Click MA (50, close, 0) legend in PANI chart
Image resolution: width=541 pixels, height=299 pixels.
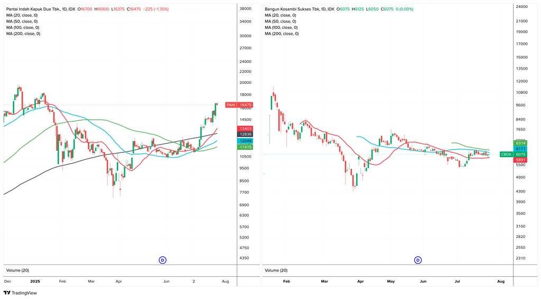[x=22, y=21]
